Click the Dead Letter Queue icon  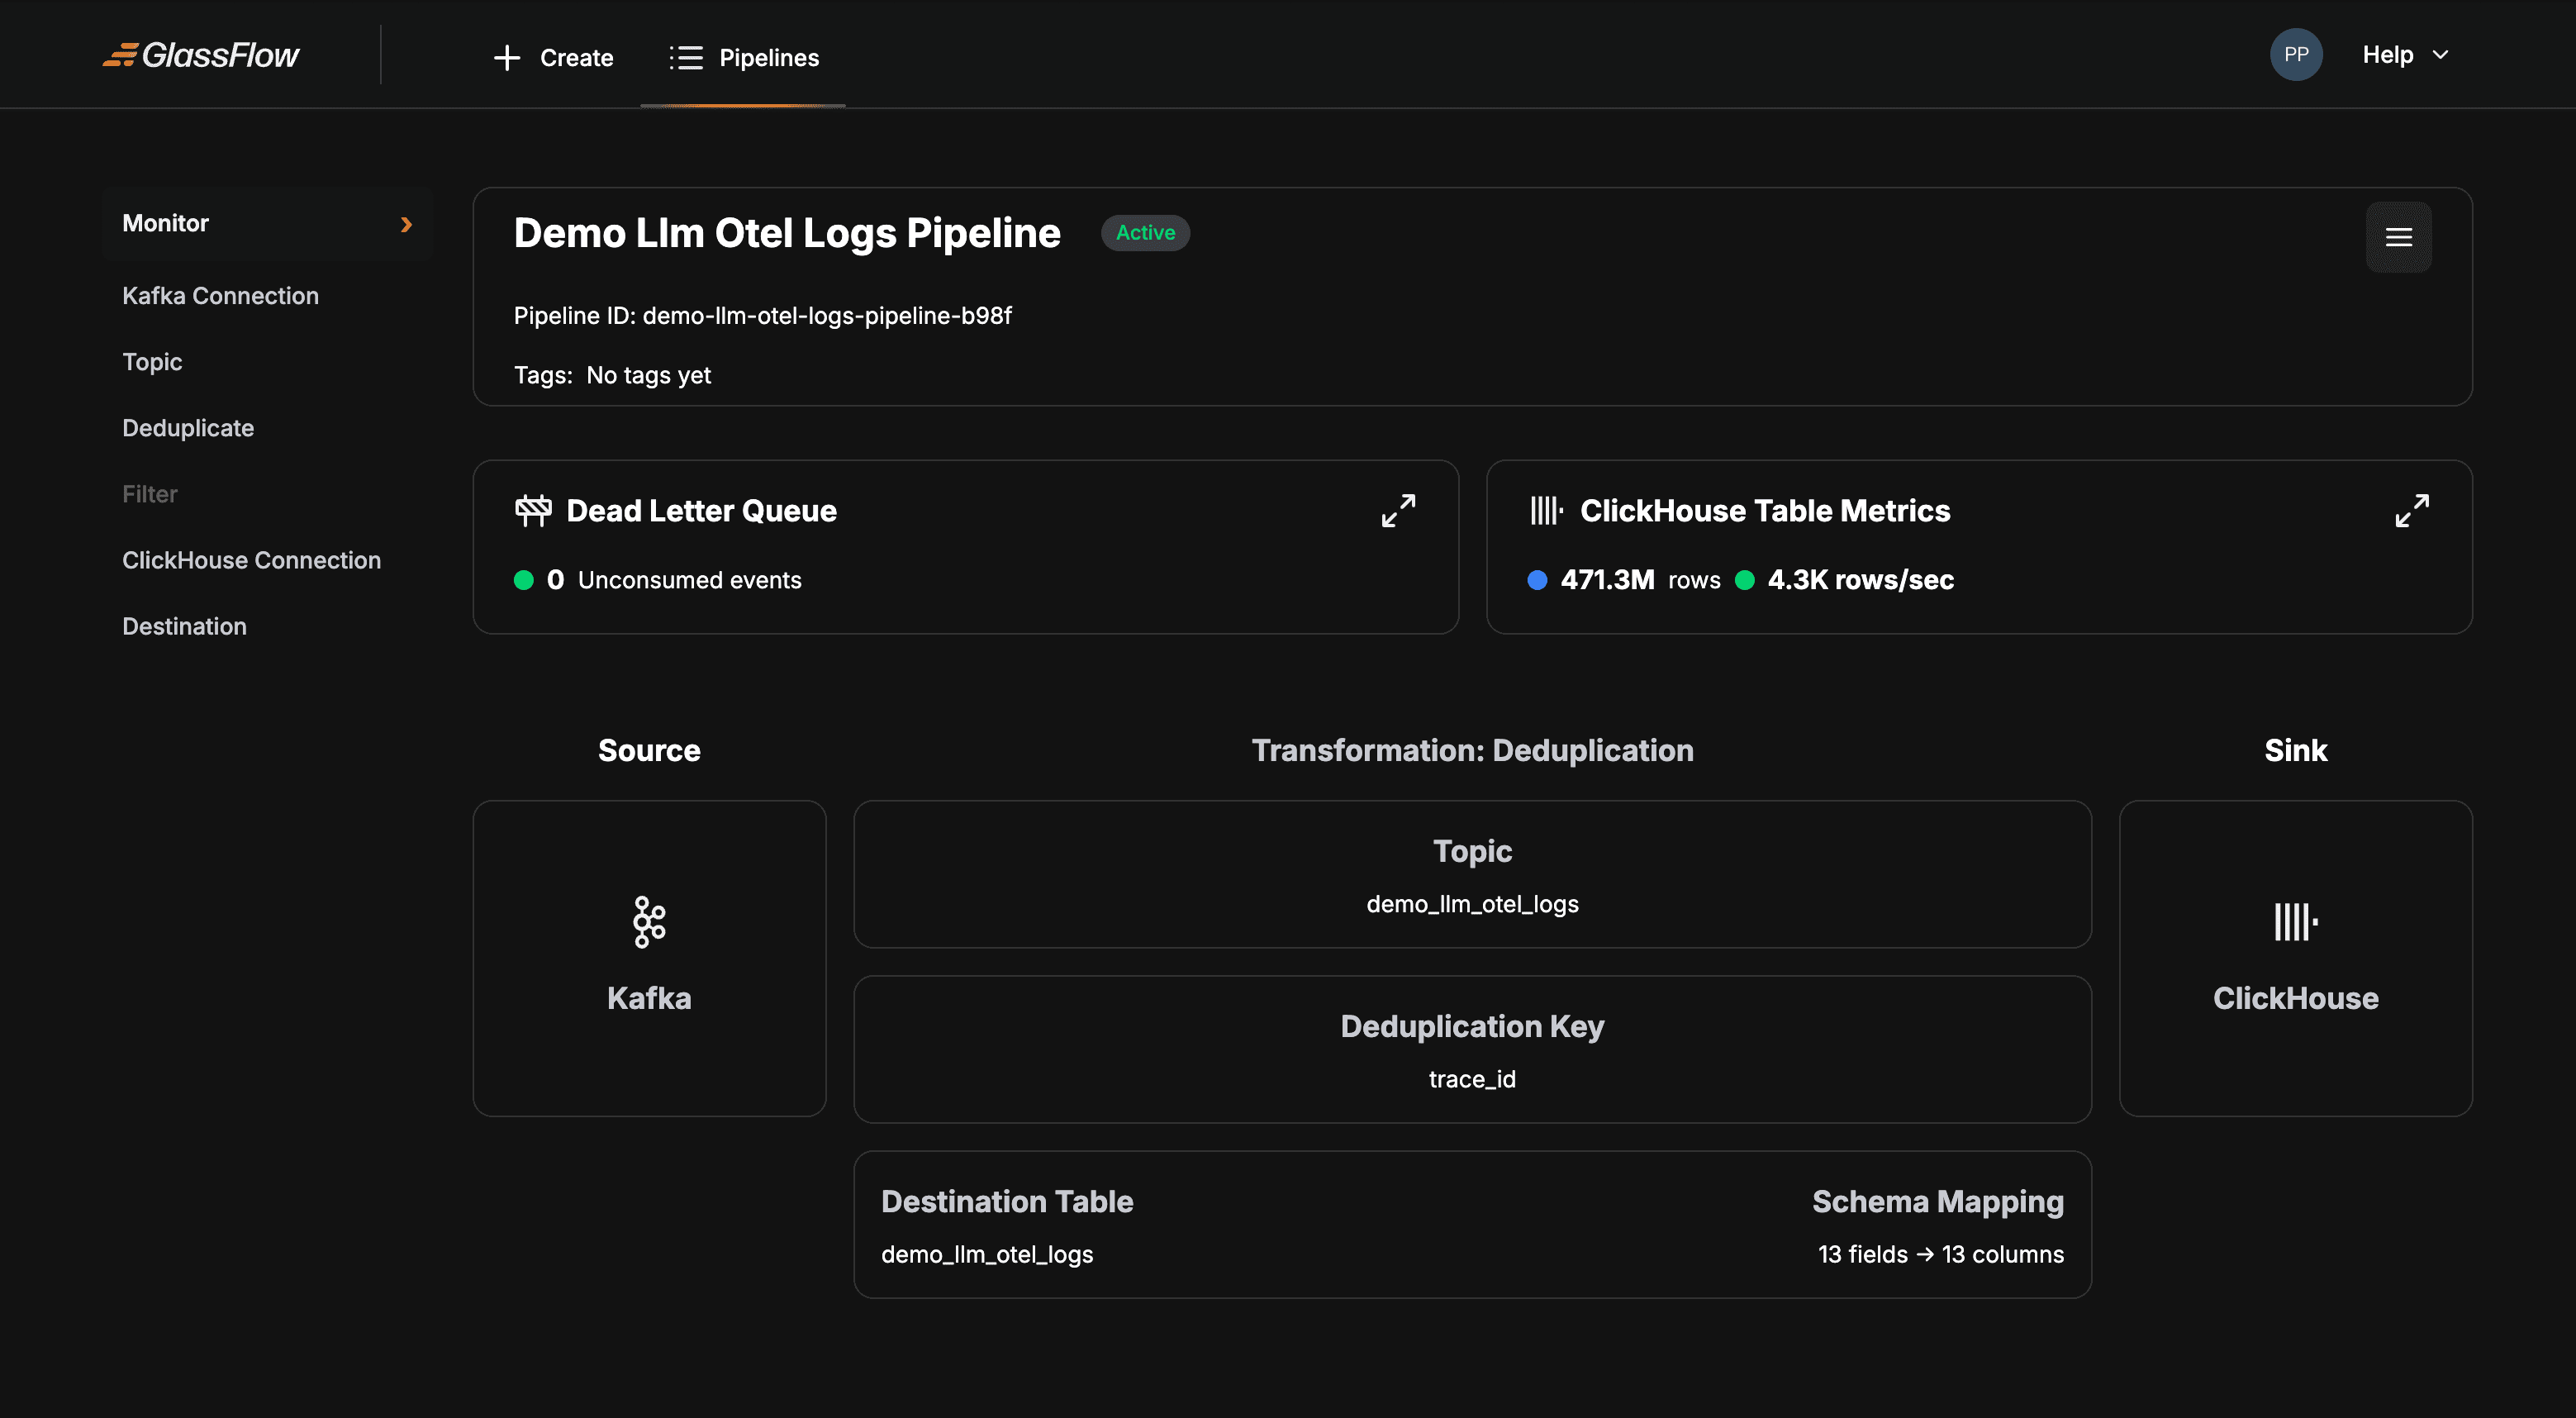click(533, 510)
